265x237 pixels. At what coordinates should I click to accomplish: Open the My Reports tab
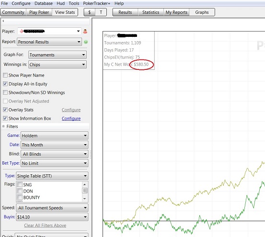pyautogui.click(x=176, y=12)
